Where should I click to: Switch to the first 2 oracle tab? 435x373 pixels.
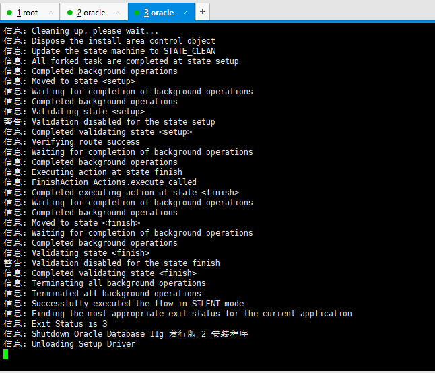click(x=94, y=12)
